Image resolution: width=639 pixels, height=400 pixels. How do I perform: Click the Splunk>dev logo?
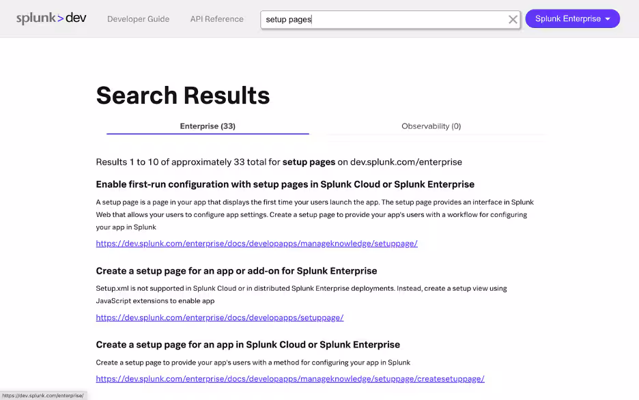(x=51, y=18)
